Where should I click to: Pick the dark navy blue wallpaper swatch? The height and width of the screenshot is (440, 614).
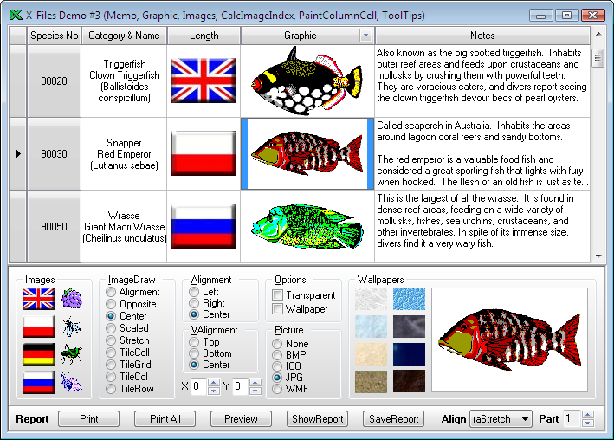(x=409, y=354)
